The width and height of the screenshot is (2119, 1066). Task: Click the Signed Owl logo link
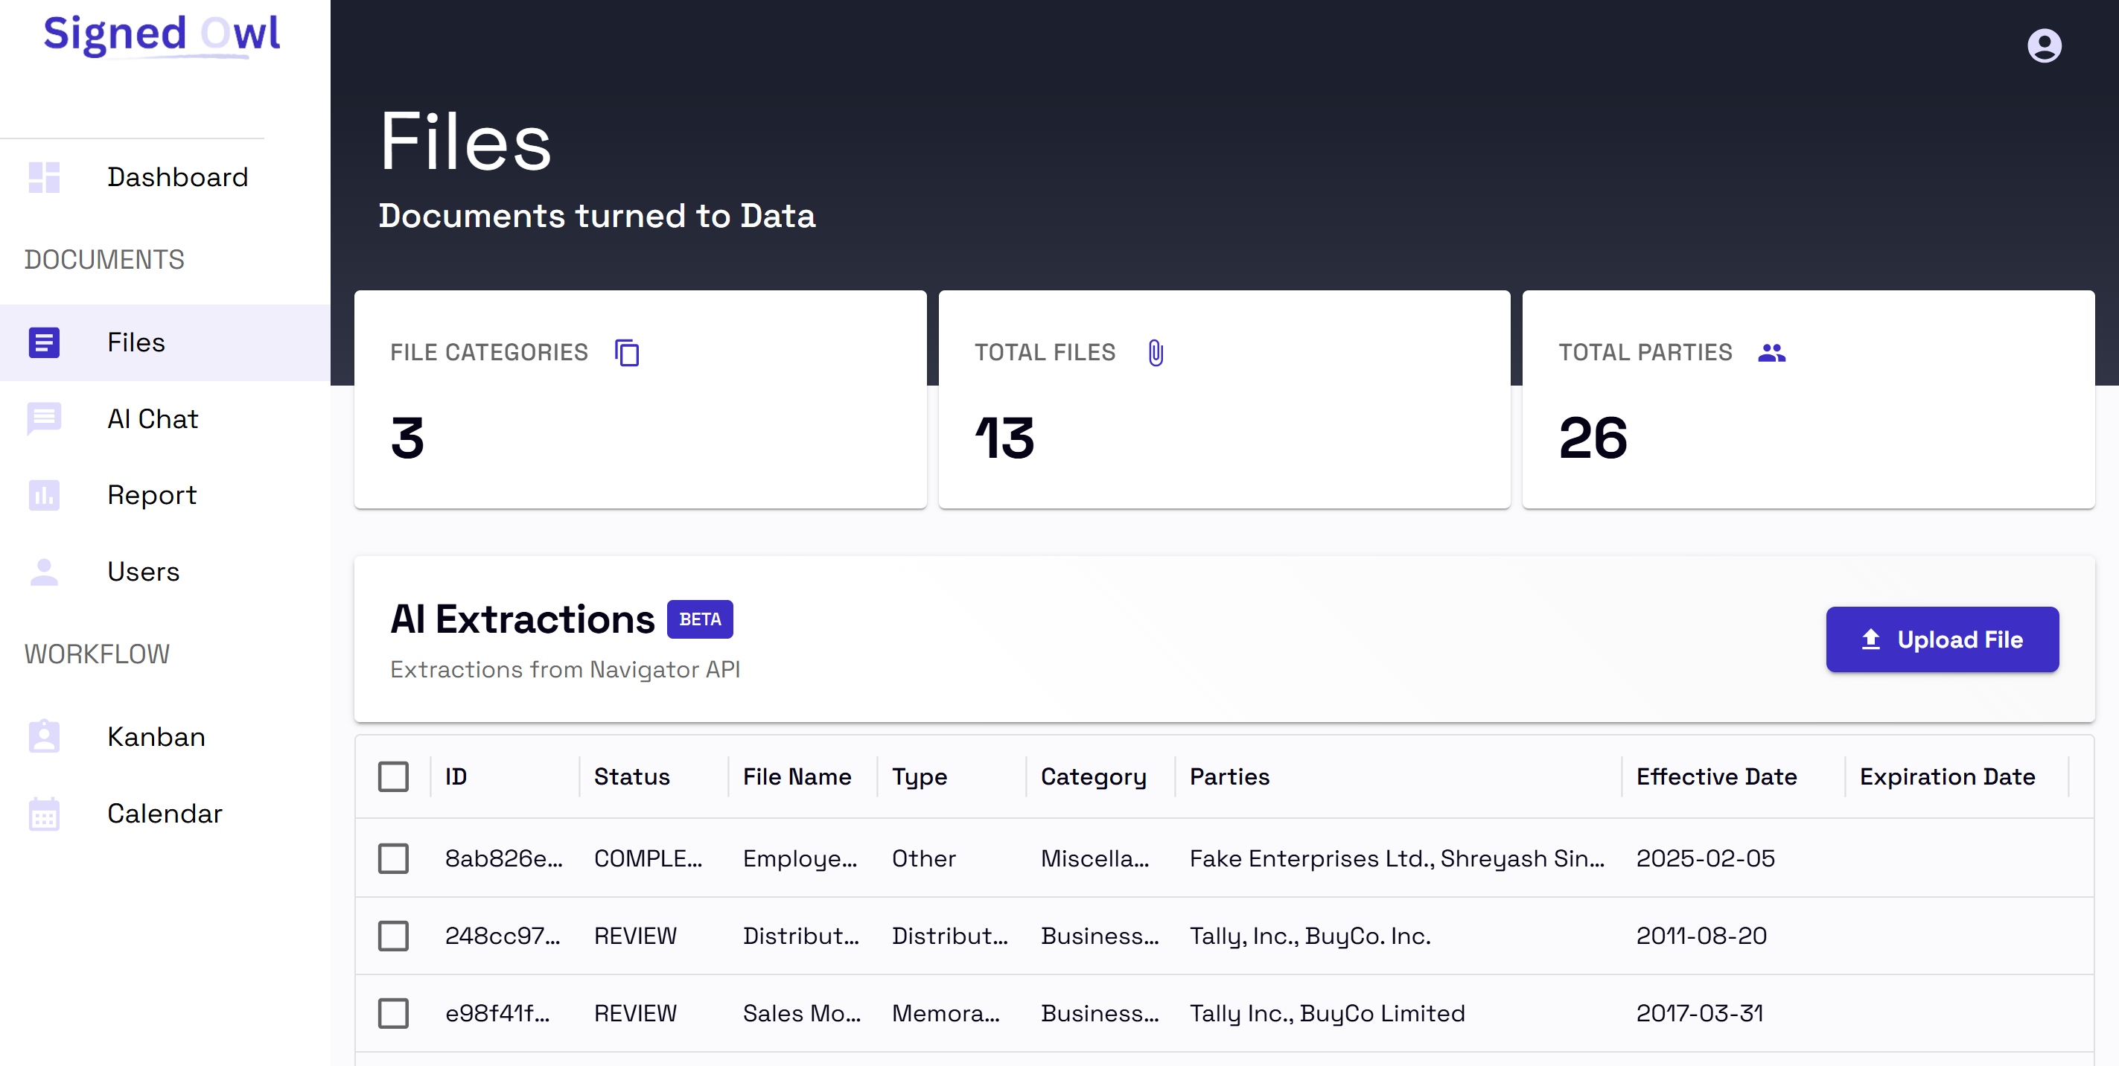pos(162,34)
